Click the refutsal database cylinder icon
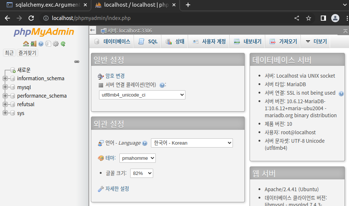Screen dimensions: 349x206 (13, 104)
